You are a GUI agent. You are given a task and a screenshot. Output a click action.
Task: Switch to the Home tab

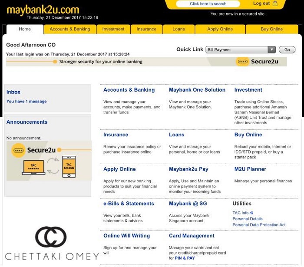click(25, 29)
